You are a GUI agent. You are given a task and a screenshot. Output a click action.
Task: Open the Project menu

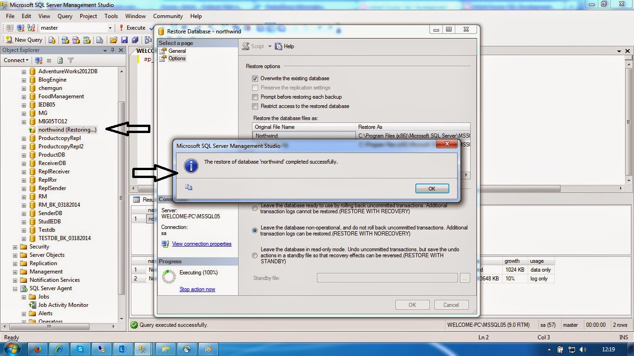(88, 16)
